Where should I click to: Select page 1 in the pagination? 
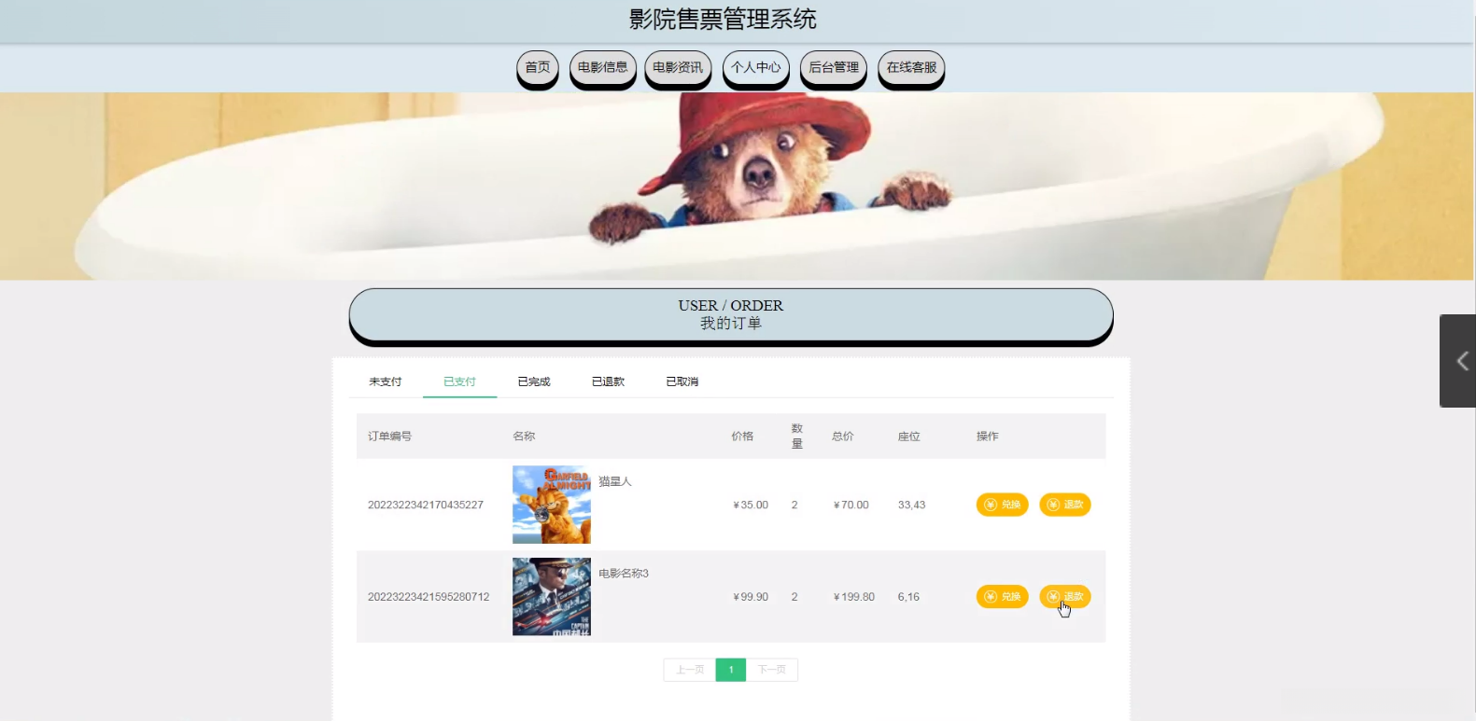(731, 670)
